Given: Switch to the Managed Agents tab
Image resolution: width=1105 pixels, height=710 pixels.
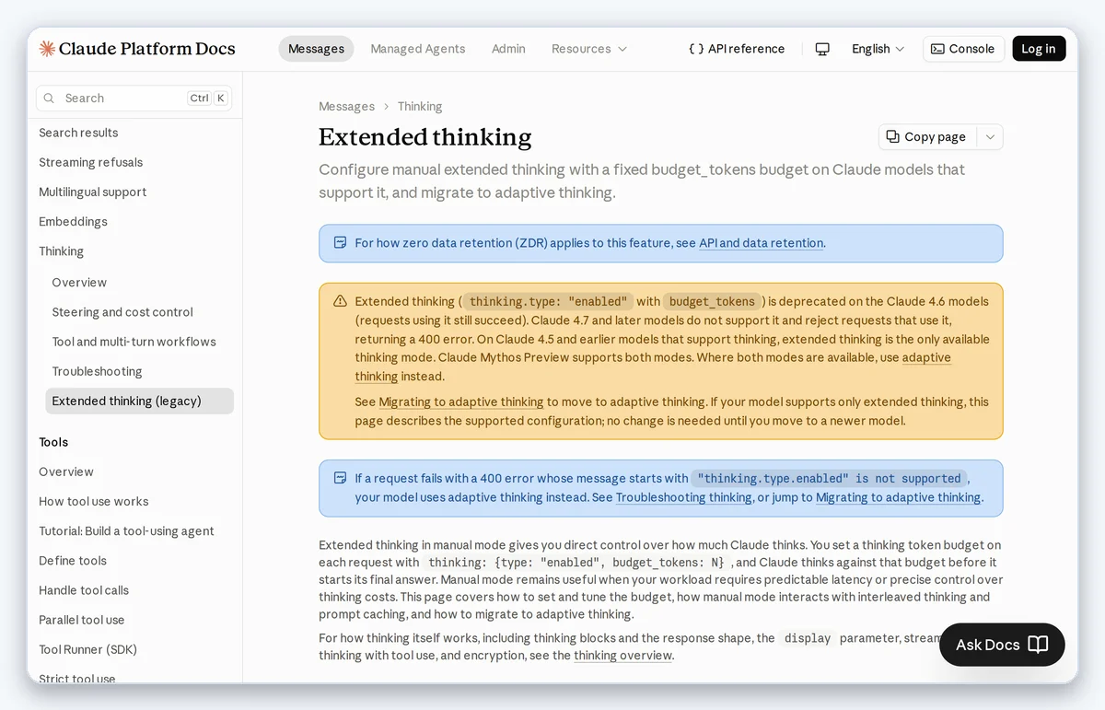Looking at the screenshot, I should coord(418,49).
